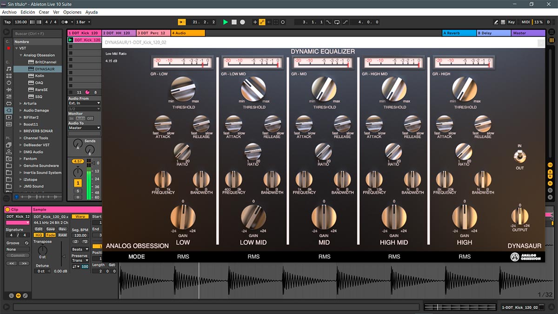Click the MIDI arrangement overdub plus icon
The image size is (558, 314).
[255, 22]
